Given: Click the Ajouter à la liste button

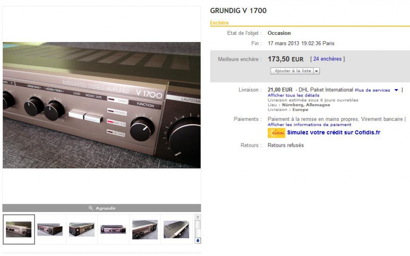Looking at the screenshot, I should [x=292, y=71].
